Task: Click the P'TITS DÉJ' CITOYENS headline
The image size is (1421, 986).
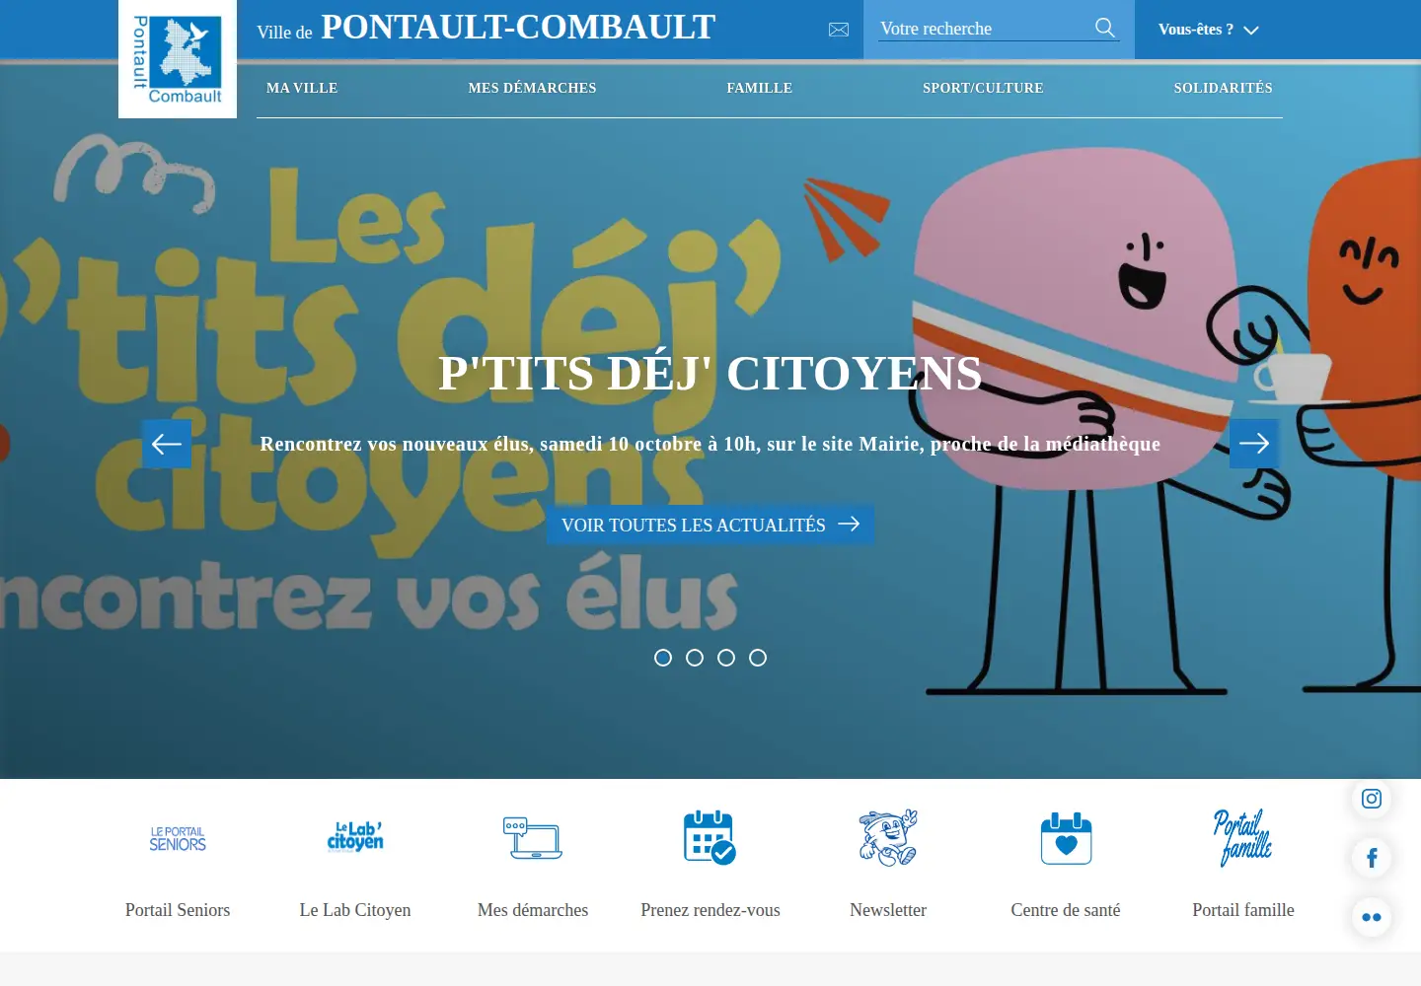Action: click(x=710, y=374)
